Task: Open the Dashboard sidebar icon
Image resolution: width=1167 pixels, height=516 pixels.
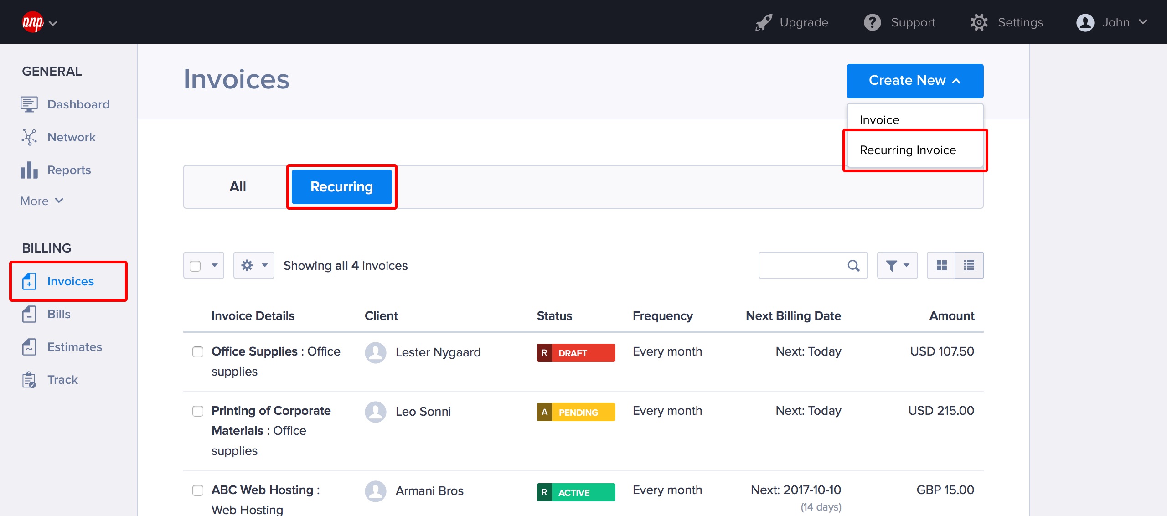Action: click(29, 104)
